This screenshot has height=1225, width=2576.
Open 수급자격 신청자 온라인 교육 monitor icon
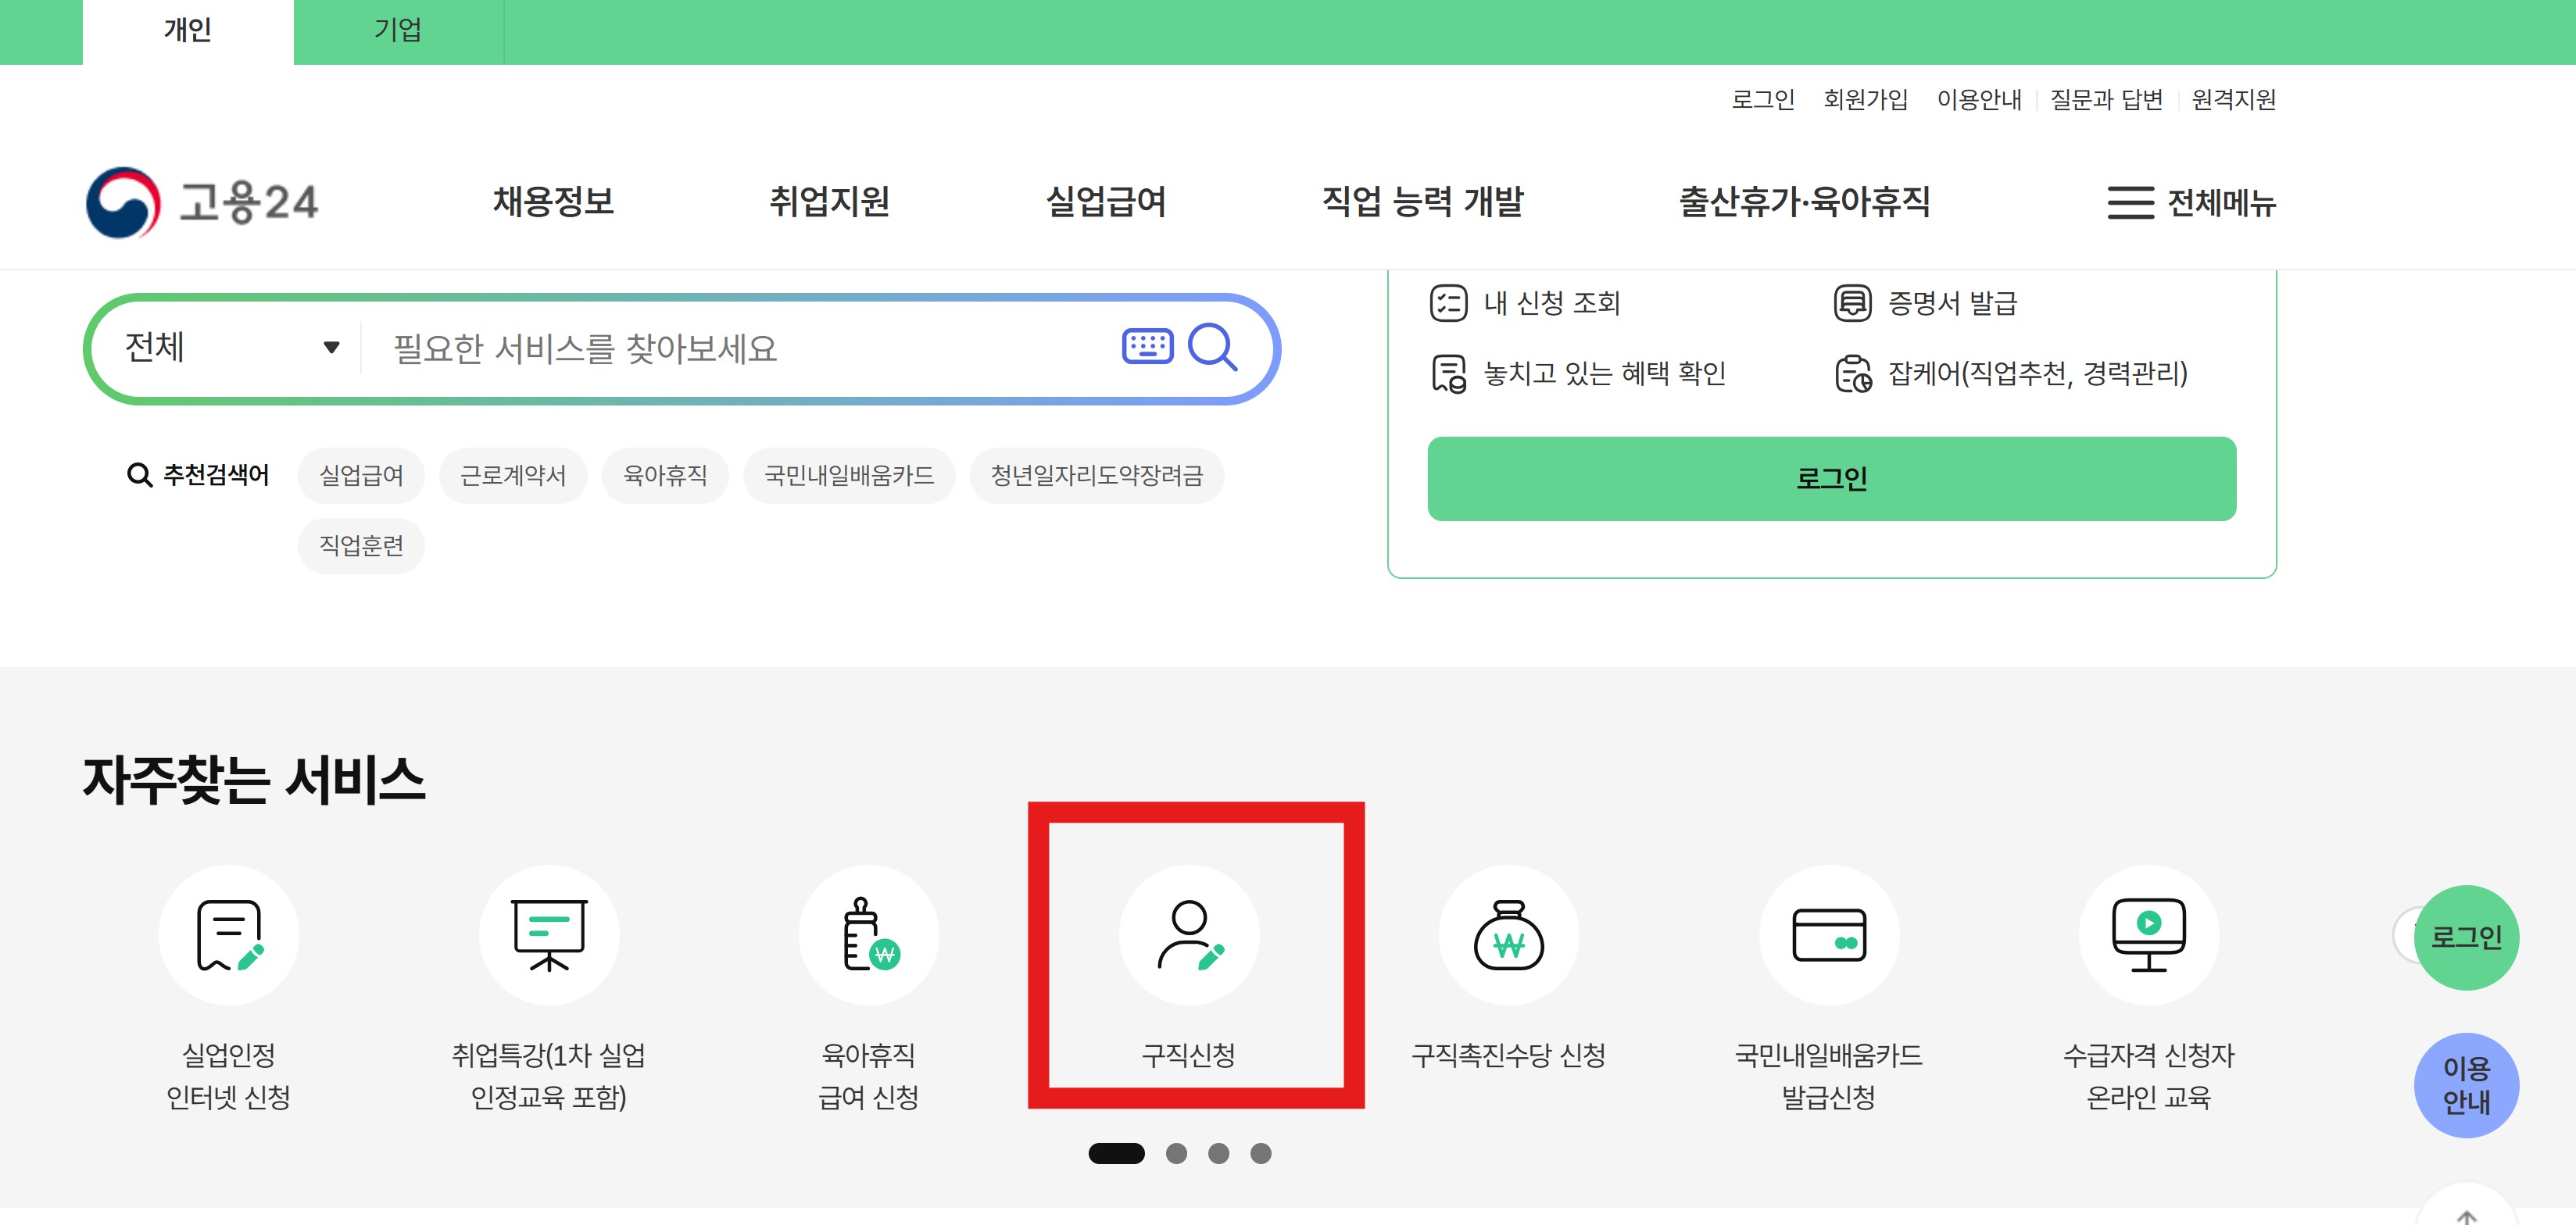(x=2147, y=934)
